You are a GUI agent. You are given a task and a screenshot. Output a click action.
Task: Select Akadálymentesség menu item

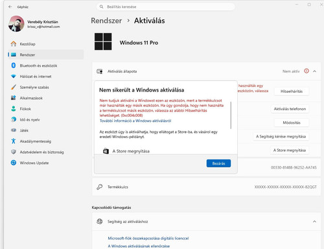click(46, 141)
